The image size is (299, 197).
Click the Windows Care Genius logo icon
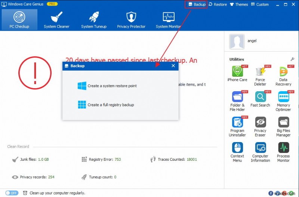pyautogui.click(x=4, y=4)
